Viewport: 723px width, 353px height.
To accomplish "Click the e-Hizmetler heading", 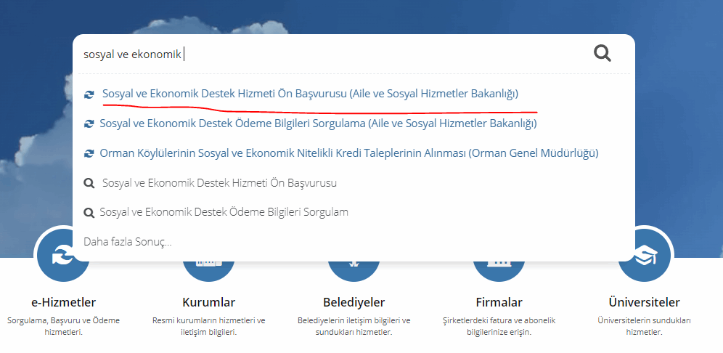I will pyautogui.click(x=64, y=303).
